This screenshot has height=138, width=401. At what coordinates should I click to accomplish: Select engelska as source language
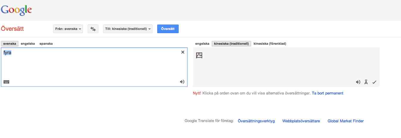28,44
